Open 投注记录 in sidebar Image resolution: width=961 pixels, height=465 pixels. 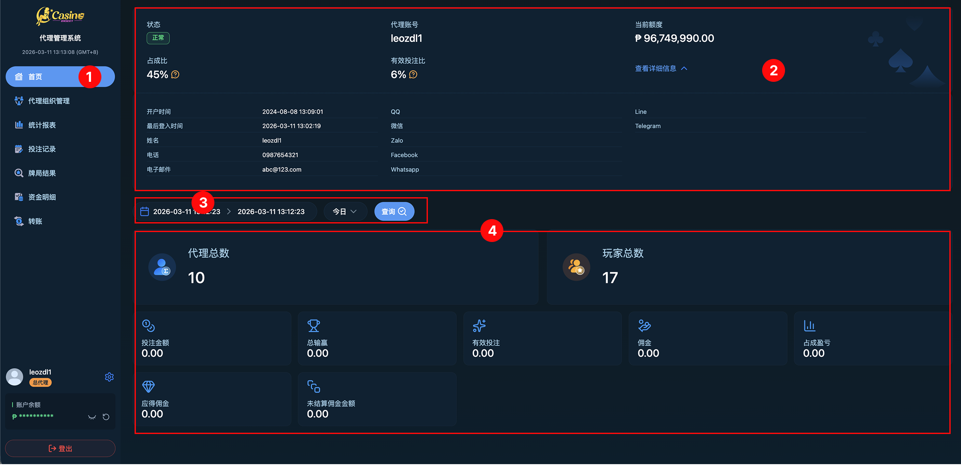(42, 149)
